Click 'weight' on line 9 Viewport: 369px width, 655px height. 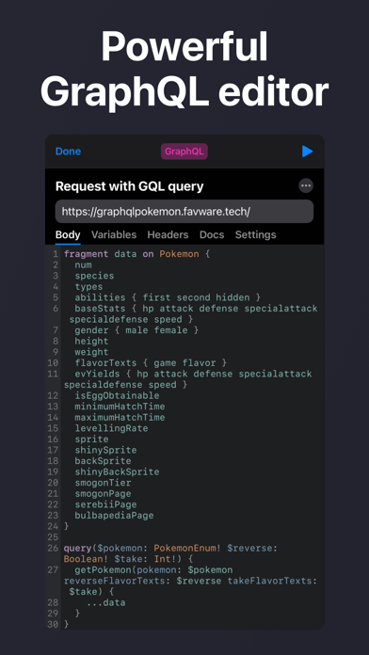click(91, 352)
